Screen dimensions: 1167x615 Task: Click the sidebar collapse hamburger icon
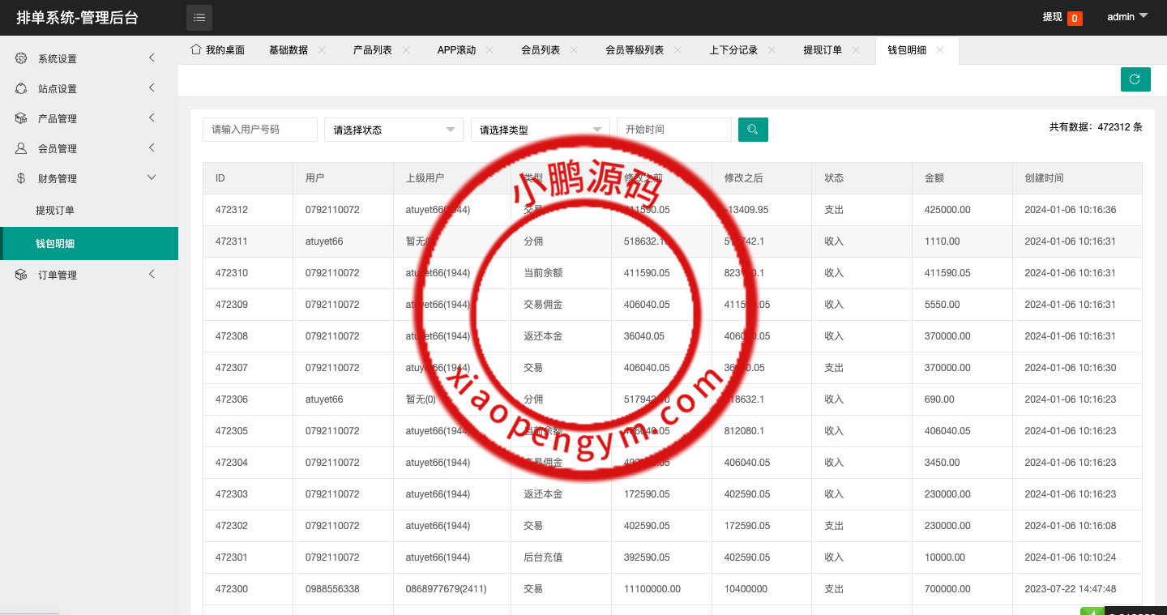(x=199, y=17)
